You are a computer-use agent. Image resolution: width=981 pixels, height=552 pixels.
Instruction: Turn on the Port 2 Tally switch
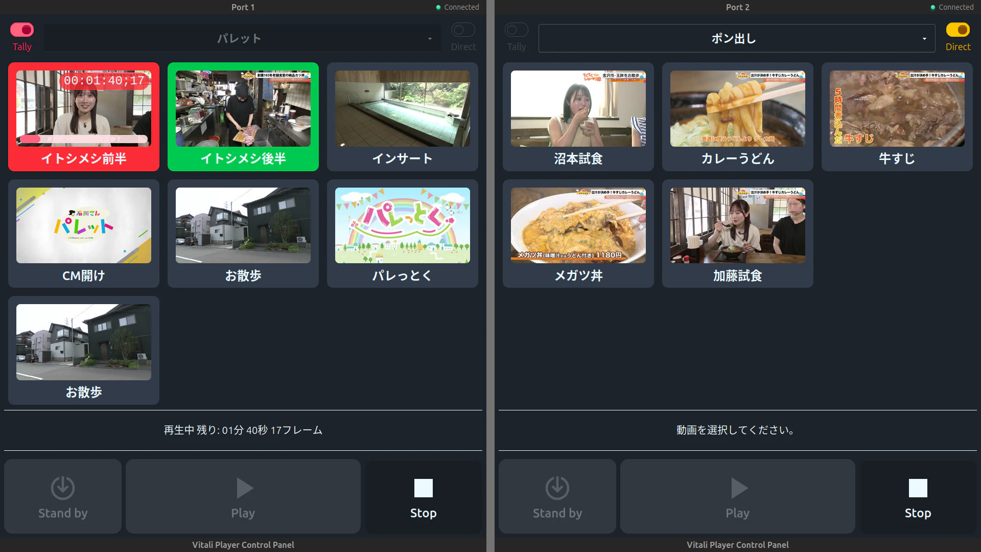[x=516, y=30]
